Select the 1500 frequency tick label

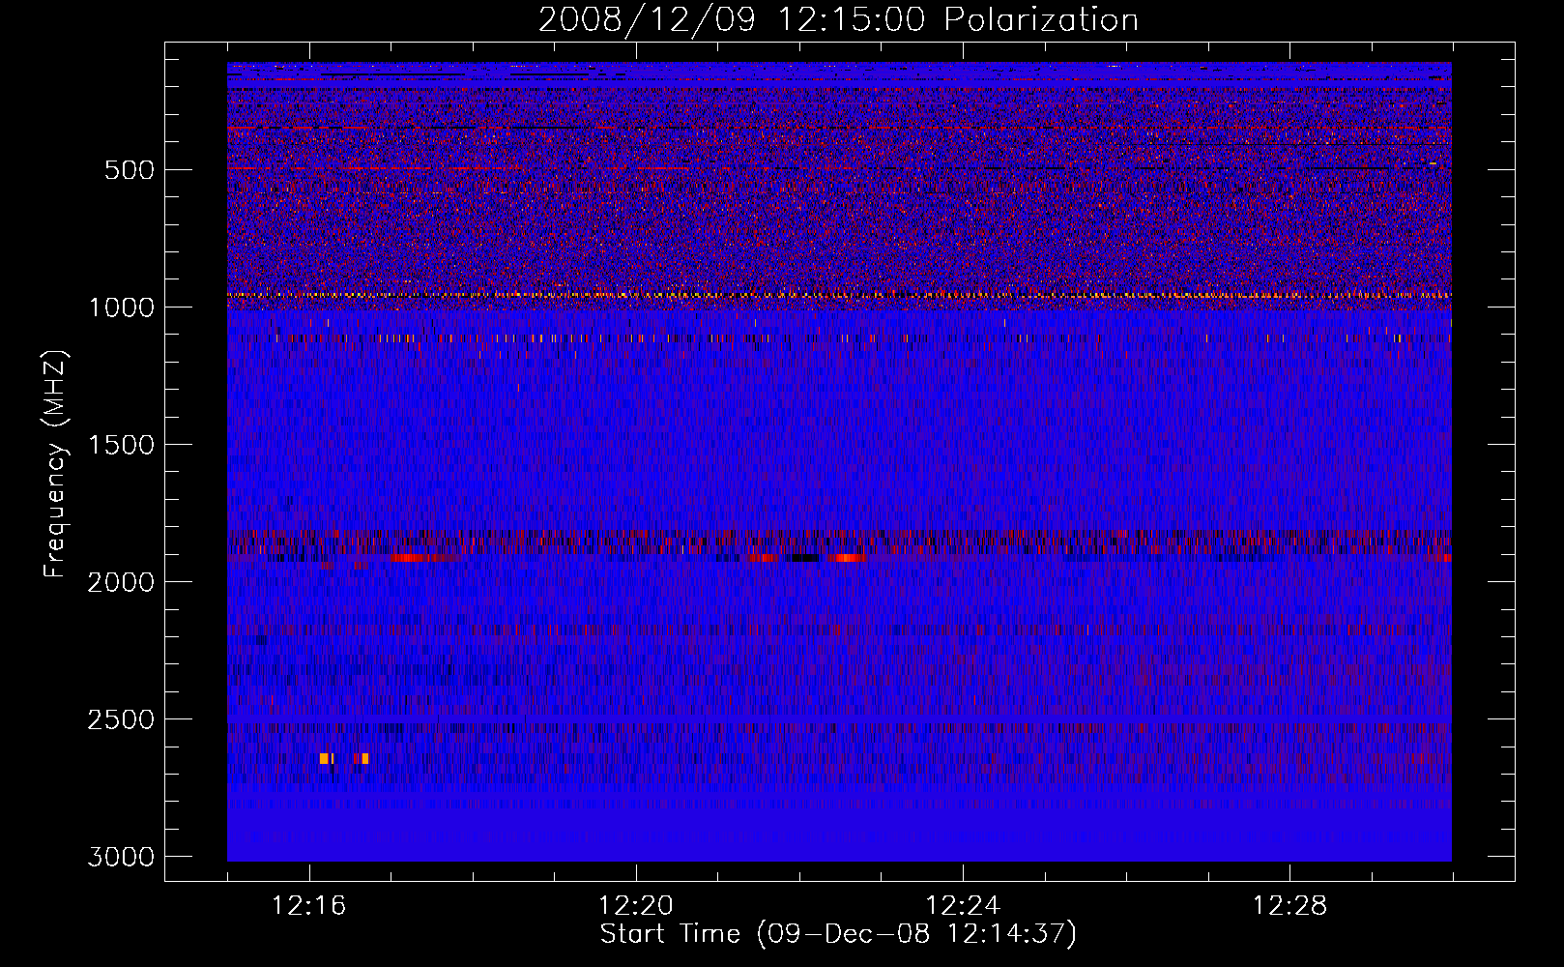[x=121, y=445]
